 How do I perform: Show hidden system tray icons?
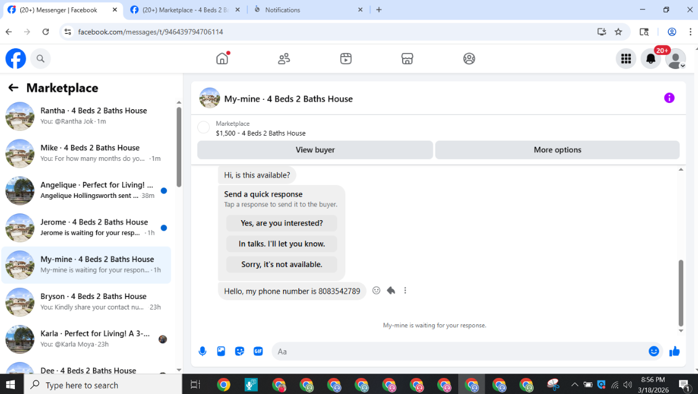click(x=575, y=385)
